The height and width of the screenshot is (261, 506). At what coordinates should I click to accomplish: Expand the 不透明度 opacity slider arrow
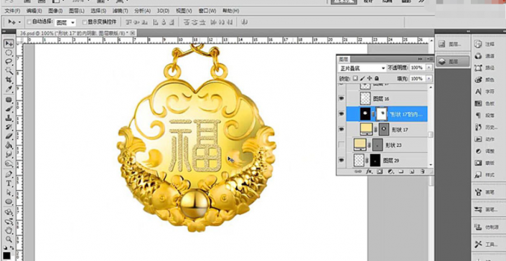click(x=429, y=67)
